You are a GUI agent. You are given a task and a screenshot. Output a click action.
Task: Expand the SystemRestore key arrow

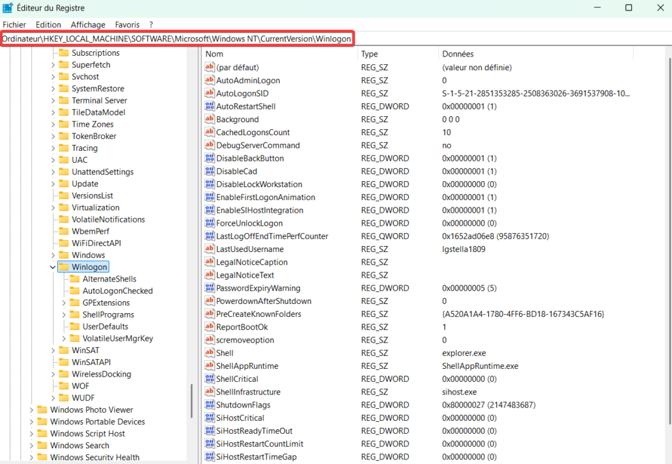click(x=52, y=89)
